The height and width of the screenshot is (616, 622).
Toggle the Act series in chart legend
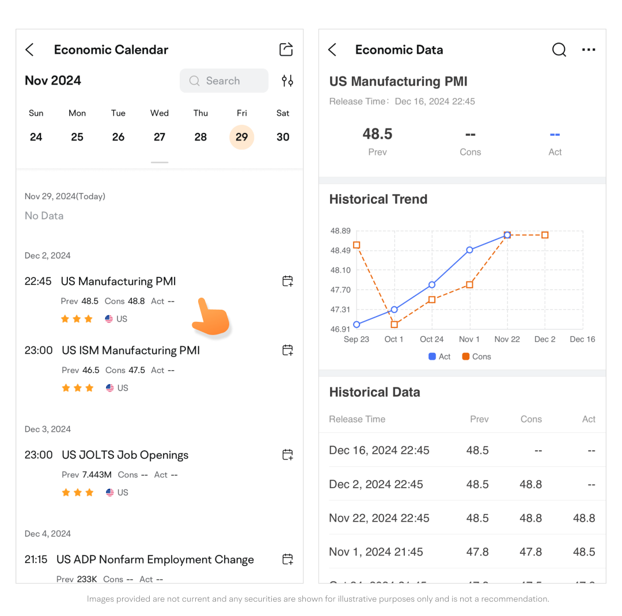click(439, 356)
